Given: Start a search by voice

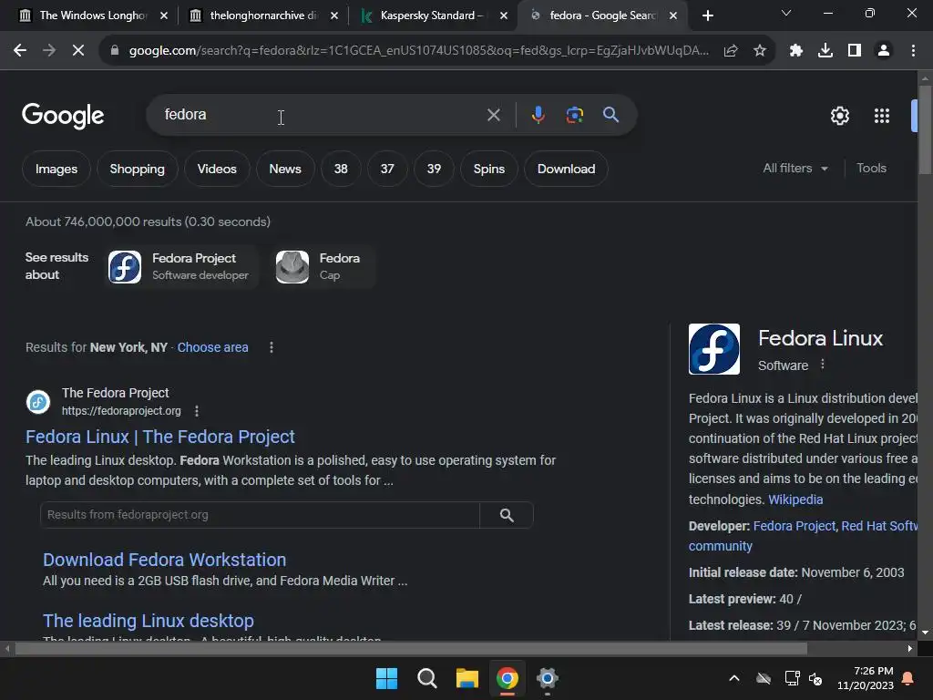Looking at the screenshot, I should point(538,115).
